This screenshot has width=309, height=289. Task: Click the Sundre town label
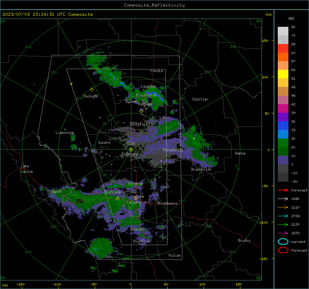[104, 143]
